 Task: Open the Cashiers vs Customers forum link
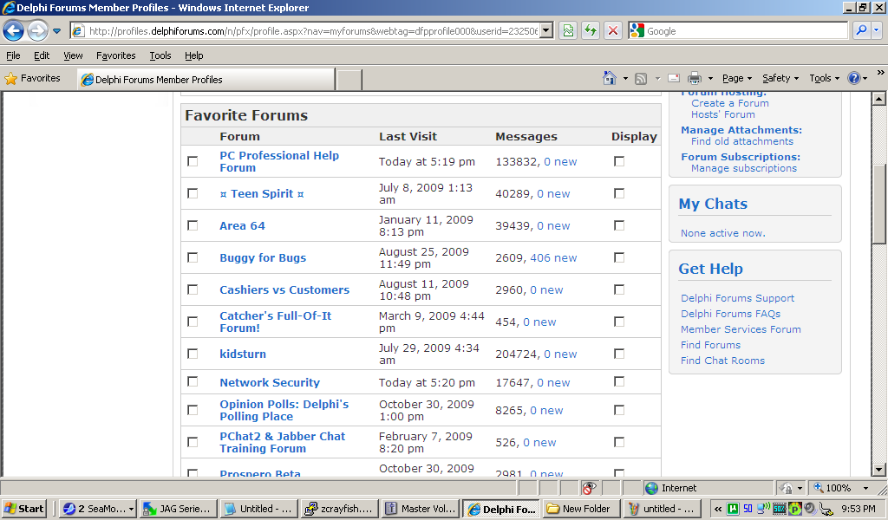tap(284, 289)
